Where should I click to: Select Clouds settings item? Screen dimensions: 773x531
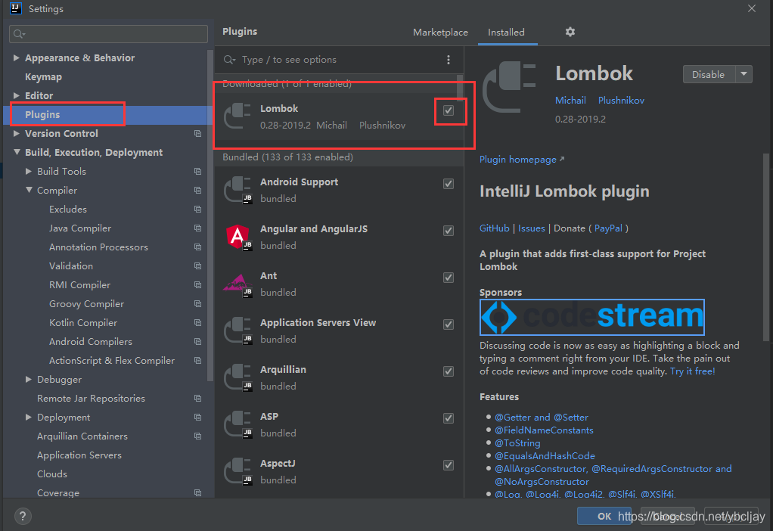click(52, 474)
